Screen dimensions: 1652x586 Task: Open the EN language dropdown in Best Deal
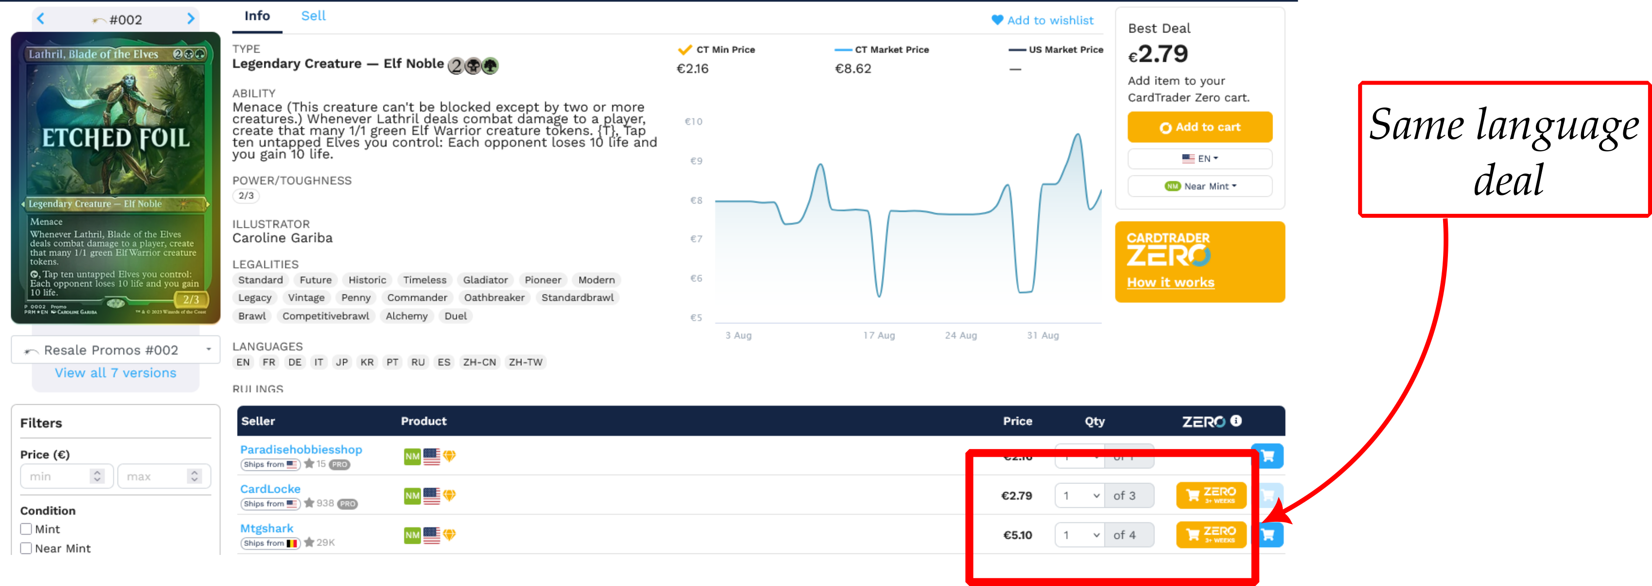coord(1199,158)
